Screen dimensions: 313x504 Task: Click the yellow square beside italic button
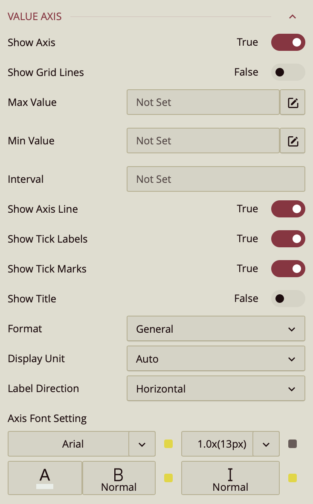pyautogui.click(x=293, y=478)
